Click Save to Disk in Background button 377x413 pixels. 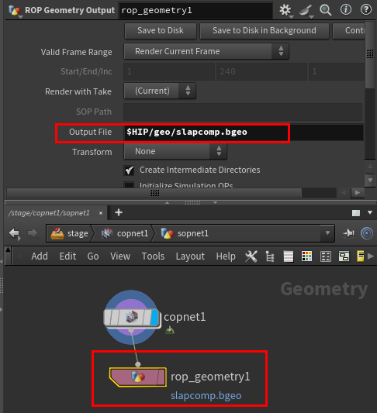[x=265, y=30]
